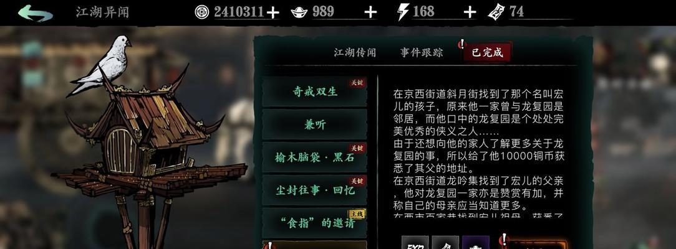676x249 pixels.
Task: View the 尘封往事·回忆 quest
Action: click(x=315, y=190)
